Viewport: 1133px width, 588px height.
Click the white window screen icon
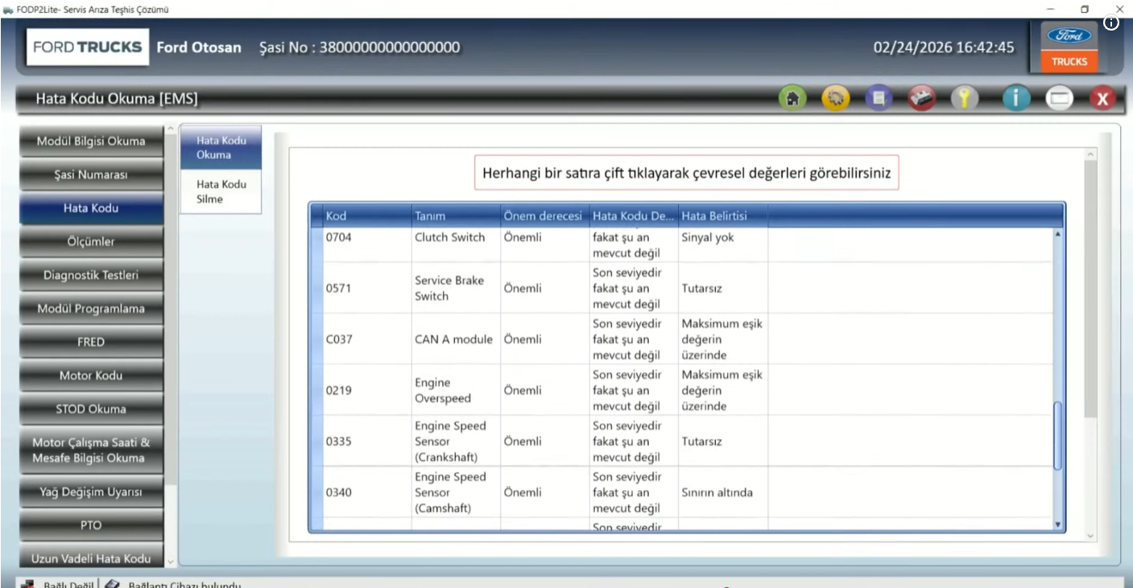(1060, 98)
